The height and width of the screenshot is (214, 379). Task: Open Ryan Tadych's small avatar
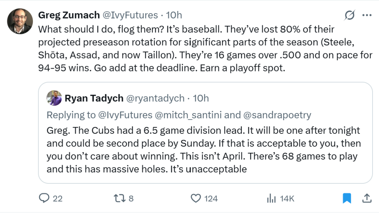point(54,98)
